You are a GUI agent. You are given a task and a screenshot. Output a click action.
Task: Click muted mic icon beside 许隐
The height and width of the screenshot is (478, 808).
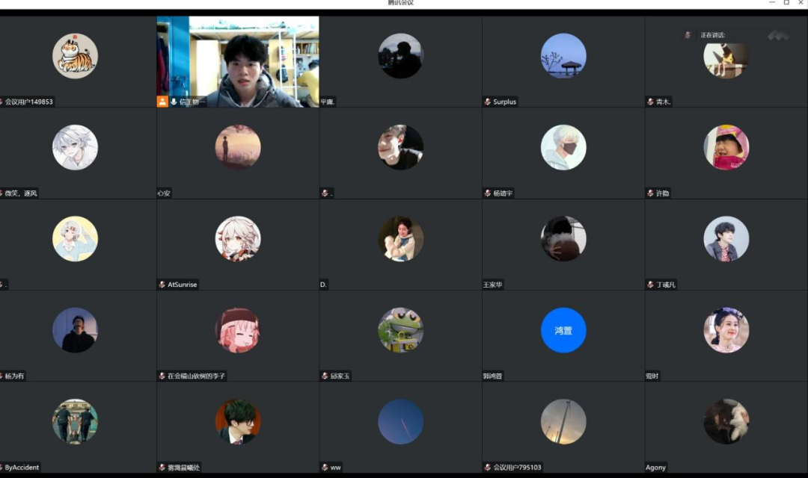pos(651,193)
